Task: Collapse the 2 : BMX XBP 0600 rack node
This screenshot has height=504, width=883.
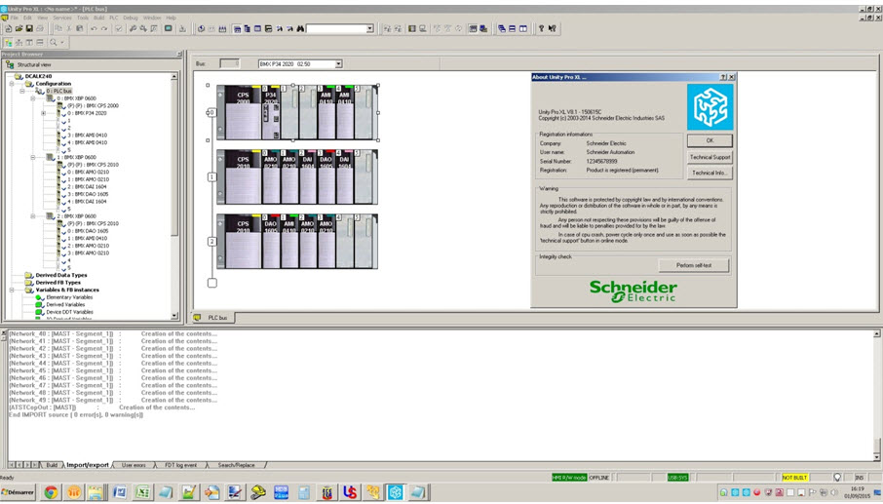Action: click(33, 216)
